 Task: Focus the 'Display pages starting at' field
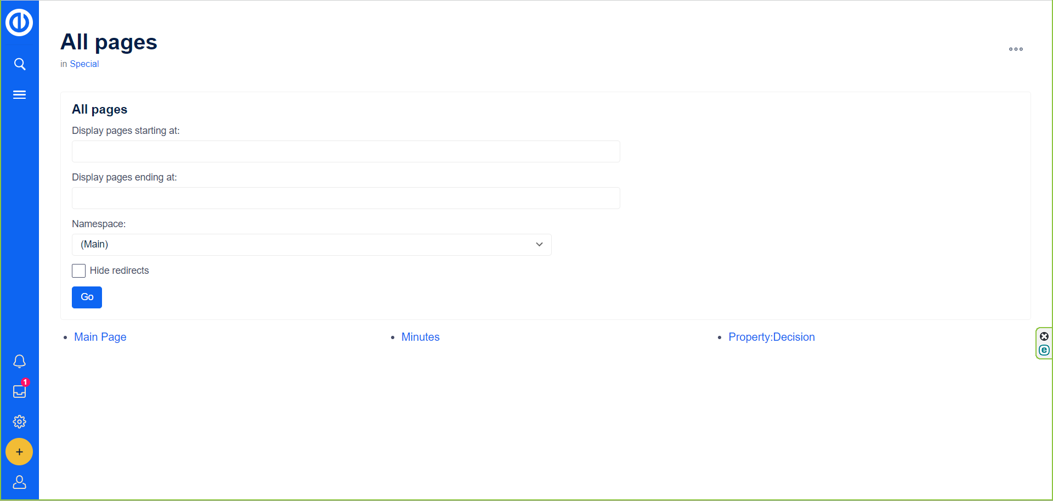[x=346, y=151]
